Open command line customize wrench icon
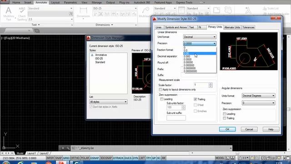This screenshot has height=164, width=291. 68,148
